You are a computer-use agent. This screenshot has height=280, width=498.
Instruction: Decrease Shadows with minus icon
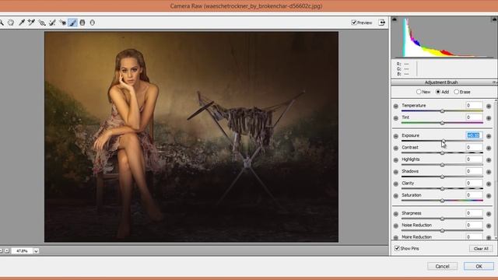tap(396, 172)
